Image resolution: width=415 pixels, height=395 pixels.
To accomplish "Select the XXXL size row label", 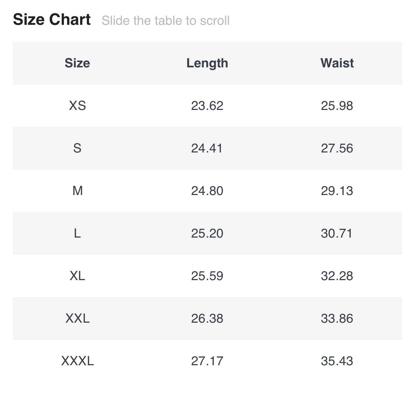I will coord(77,361).
